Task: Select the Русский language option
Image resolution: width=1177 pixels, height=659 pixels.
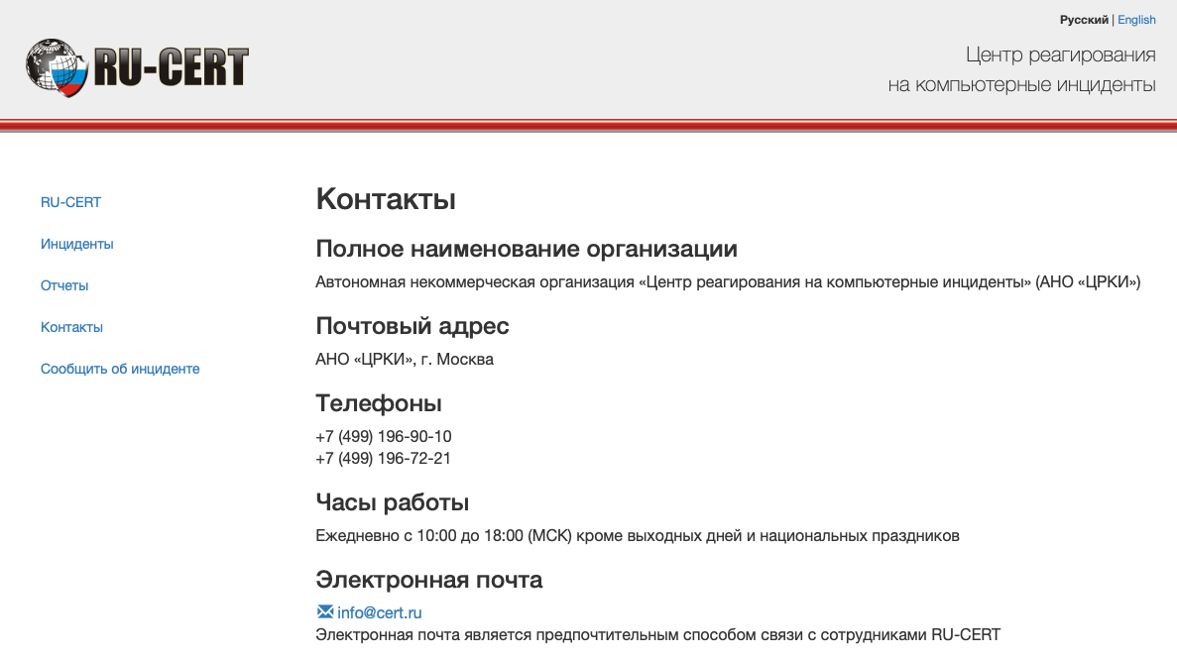Action: [1084, 19]
